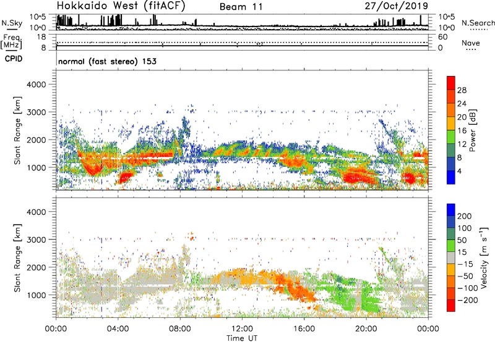The height and width of the screenshot is (342, 495).
Task: Click the right '10^0' noise axis label
Action: tap(446, 28)
